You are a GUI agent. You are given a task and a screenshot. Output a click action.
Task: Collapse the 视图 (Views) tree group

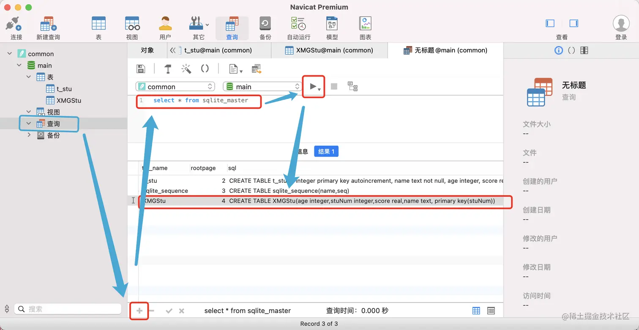point(29,112)
